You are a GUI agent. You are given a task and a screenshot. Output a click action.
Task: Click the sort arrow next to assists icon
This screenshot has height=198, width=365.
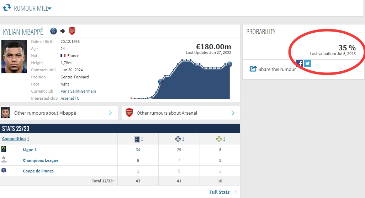(224, 139)
